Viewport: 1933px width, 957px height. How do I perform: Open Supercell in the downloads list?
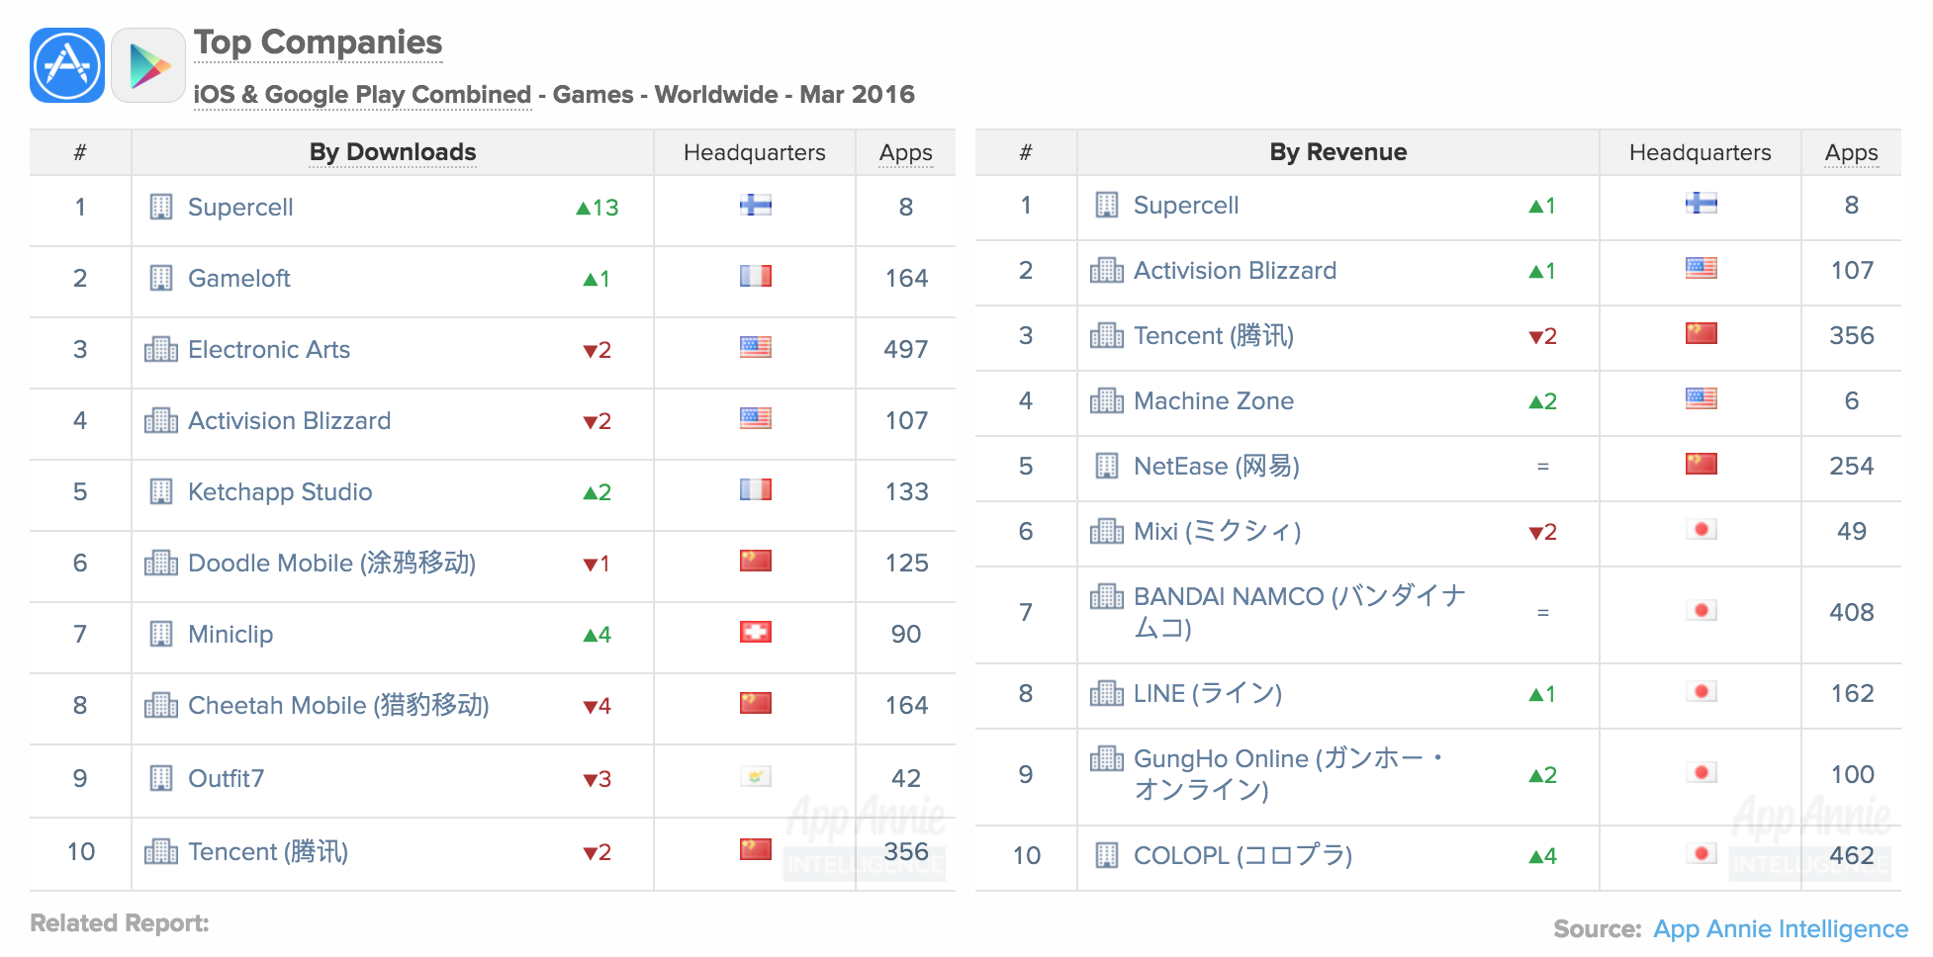click(240, 208)
